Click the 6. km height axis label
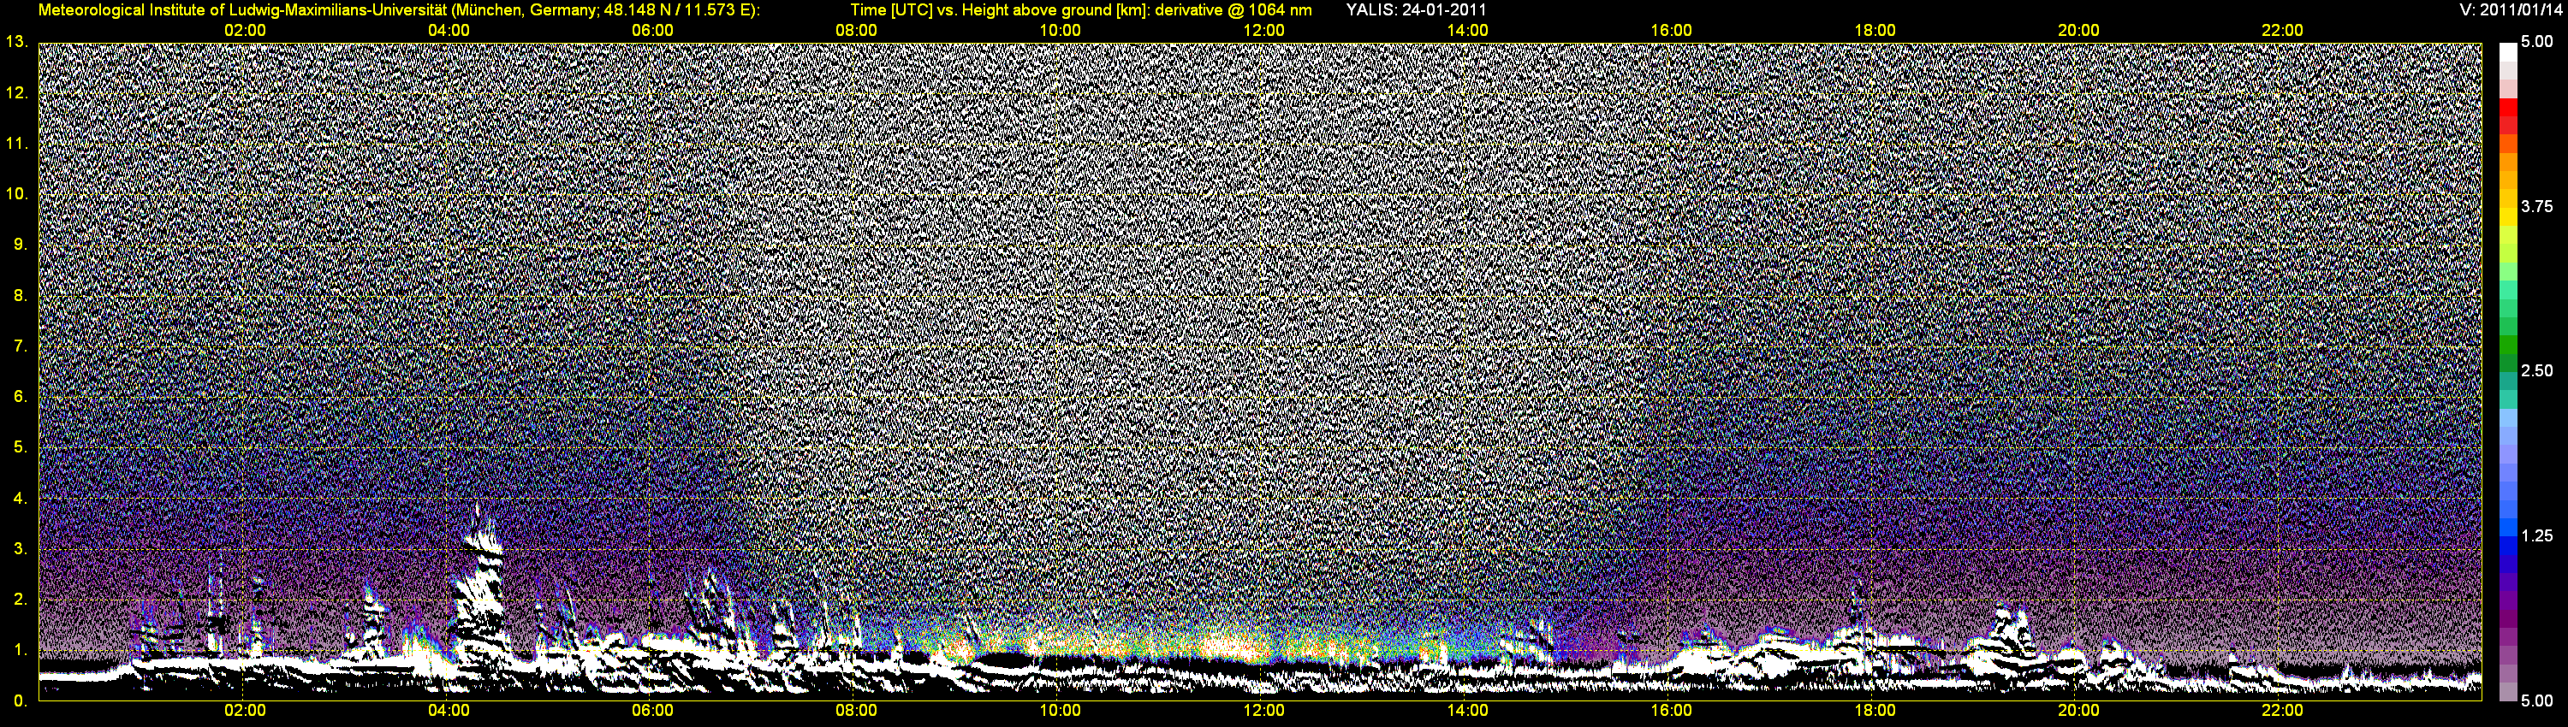The image size is (2568, 727). (x=20, y=396)
